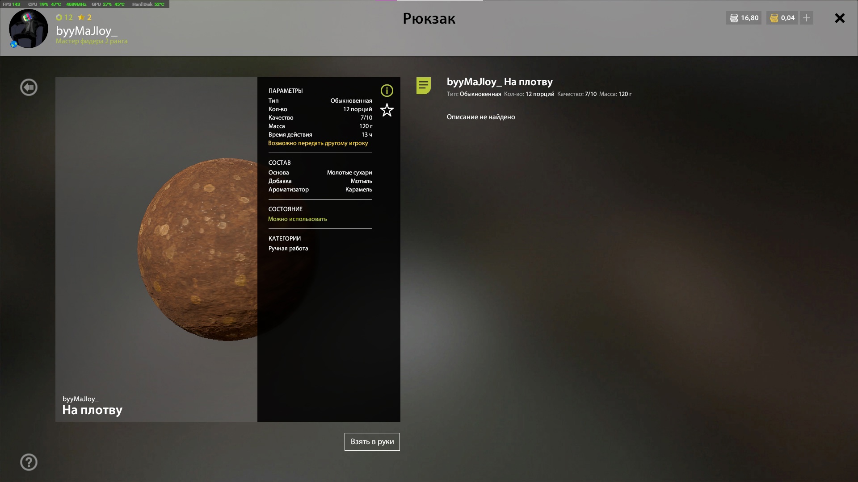The height and width of the screenshot is (482, 858).
Task: Click the Можно использовать status text
Action: click(297, 219)
